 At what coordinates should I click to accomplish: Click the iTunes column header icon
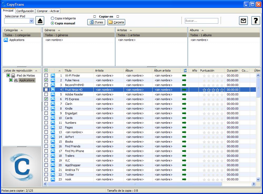[x=185, y=71]
